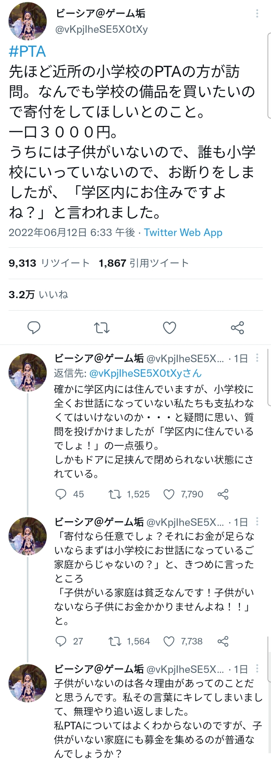This screenshot has width=271, height=763.
Task: Open the Twitter Web App source link
Action: pyautogui.click(x=183, y=233)
